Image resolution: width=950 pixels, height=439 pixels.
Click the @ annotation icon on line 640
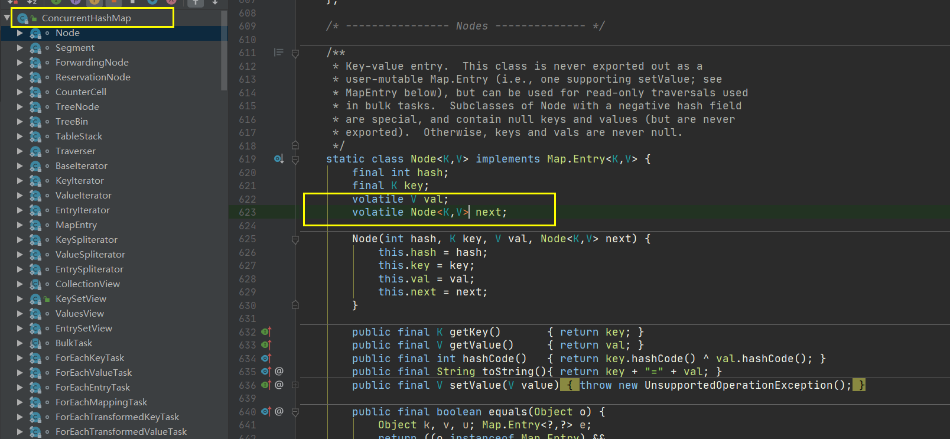pyautogui.click(x=279, y=411)
